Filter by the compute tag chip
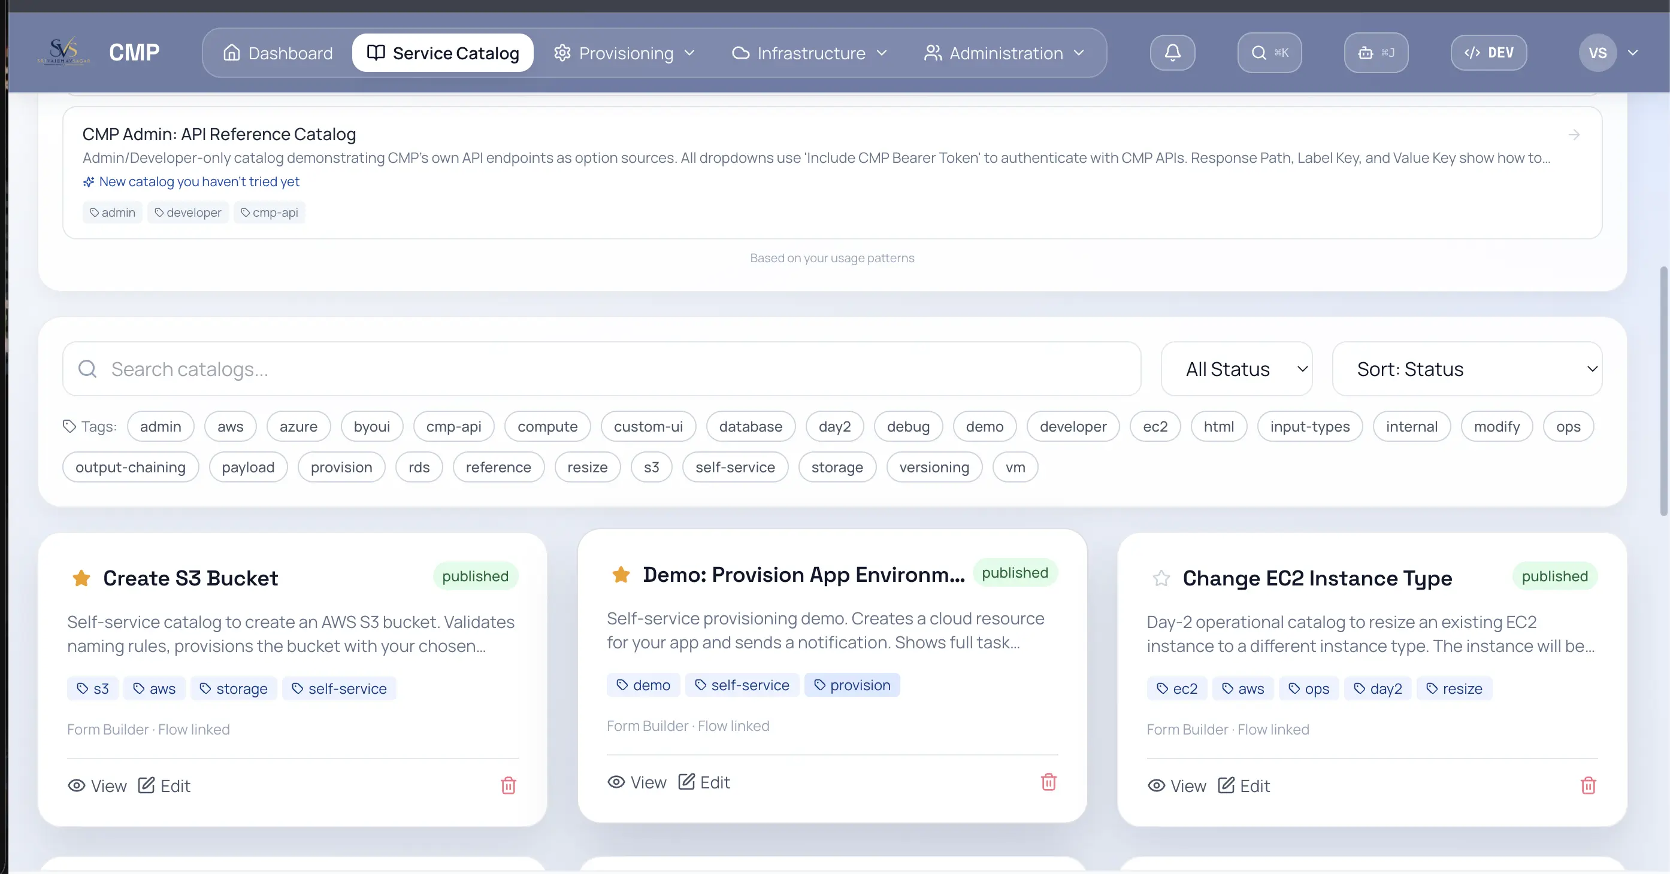 (x=547, y=426)
